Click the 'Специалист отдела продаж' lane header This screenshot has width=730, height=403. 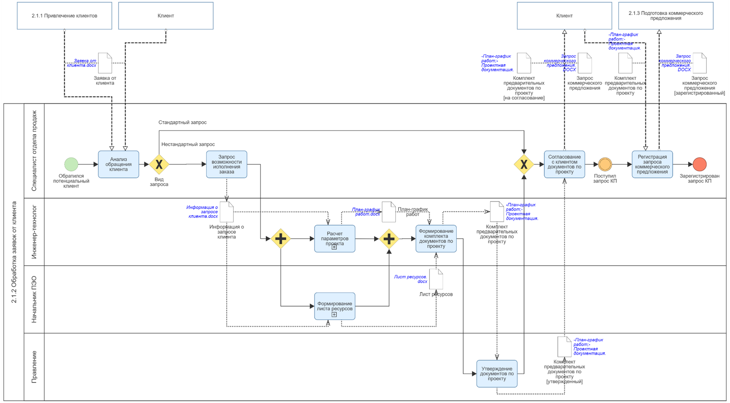click(34, 151)
